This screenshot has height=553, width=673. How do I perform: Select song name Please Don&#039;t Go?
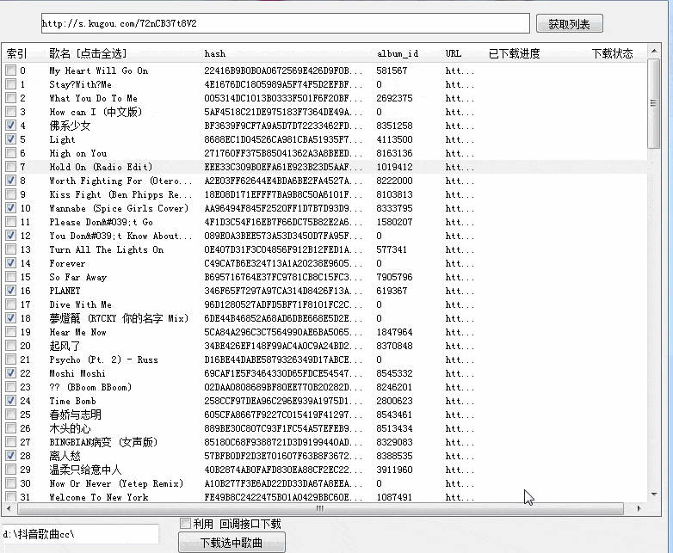(101, 222)
